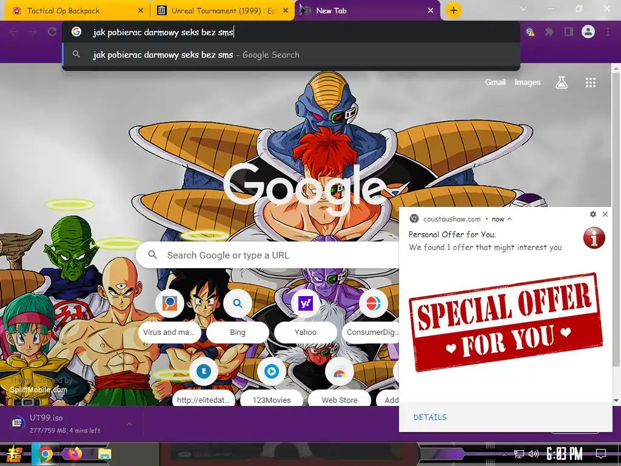Reload the page with the refresh icon
621x466 pixels.
[x=52, y=32]
